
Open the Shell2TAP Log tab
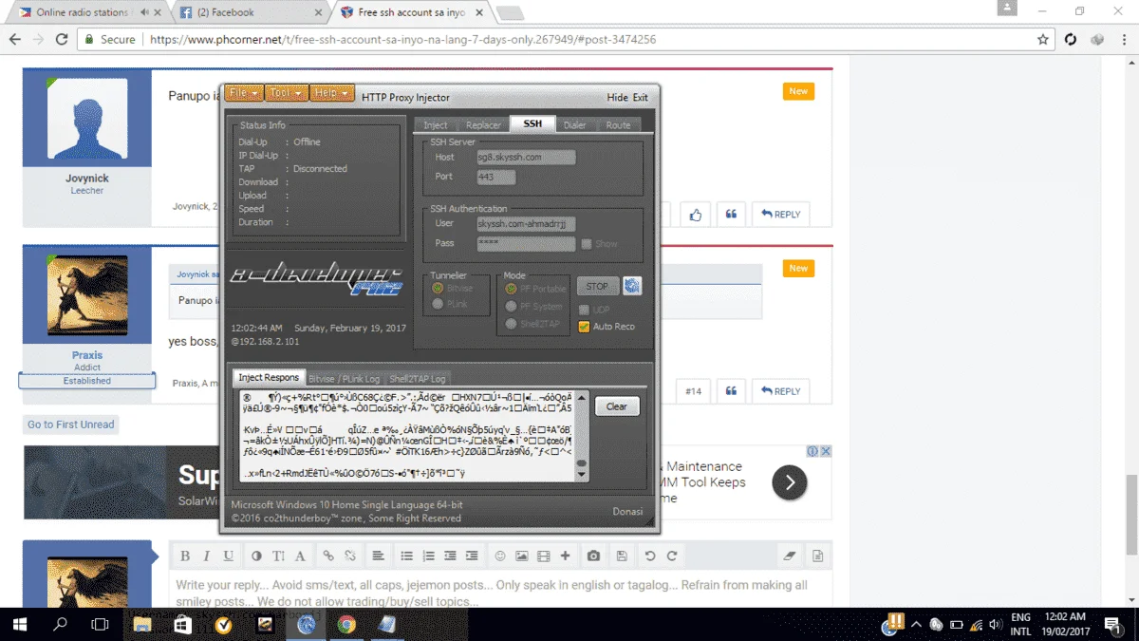click(x=418, y=379)
